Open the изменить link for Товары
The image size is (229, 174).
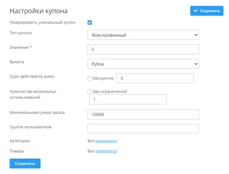click(106, 151)
